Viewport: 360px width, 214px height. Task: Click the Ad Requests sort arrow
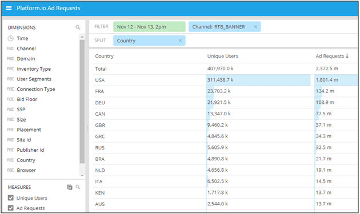coord(347,56)
